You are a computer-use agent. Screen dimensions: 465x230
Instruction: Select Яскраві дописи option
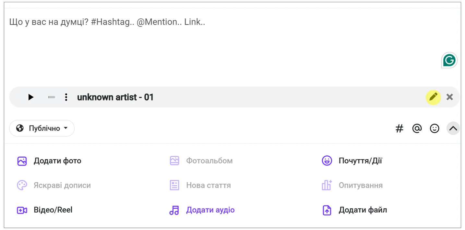coord(54,186)
